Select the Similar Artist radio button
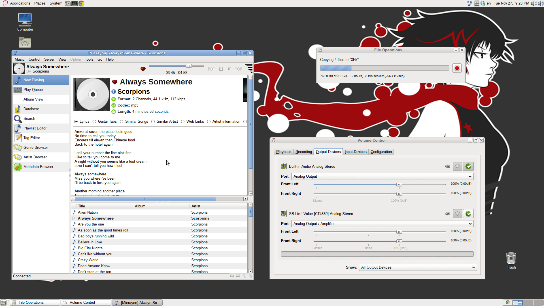This screenshot has height=306, width=544. pyautogui.click(x=153, y=122)
